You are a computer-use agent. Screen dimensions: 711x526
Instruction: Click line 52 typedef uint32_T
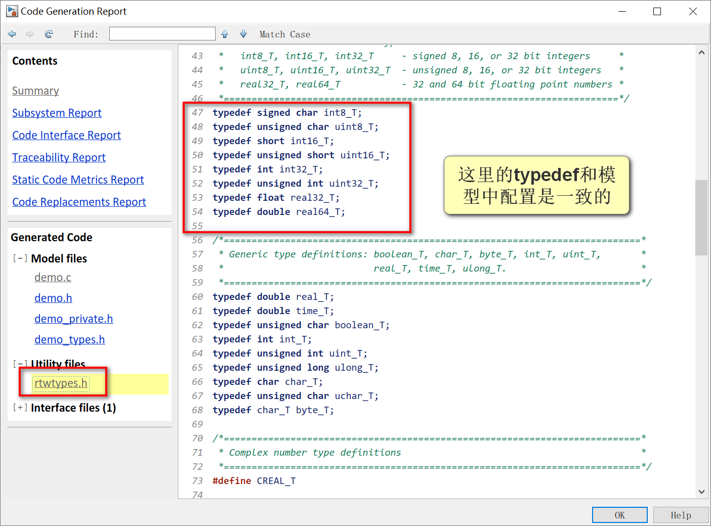point(296,184)
